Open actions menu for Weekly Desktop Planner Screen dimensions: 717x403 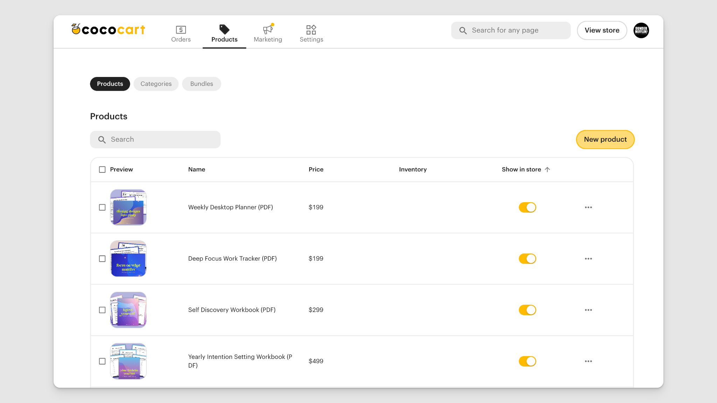[588, 207]
